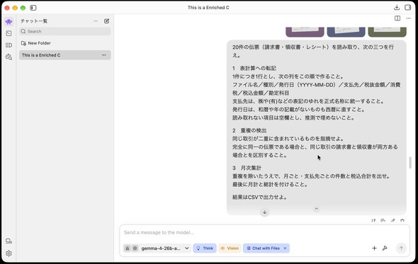Click the send arrow button
Viewport: 418px width, 264px height.
click(x=401, y=248)
